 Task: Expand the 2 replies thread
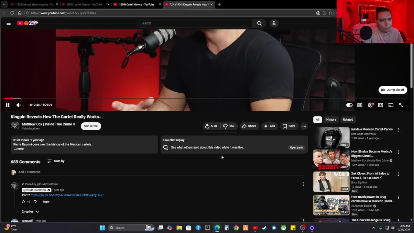[x=30, y=211]
